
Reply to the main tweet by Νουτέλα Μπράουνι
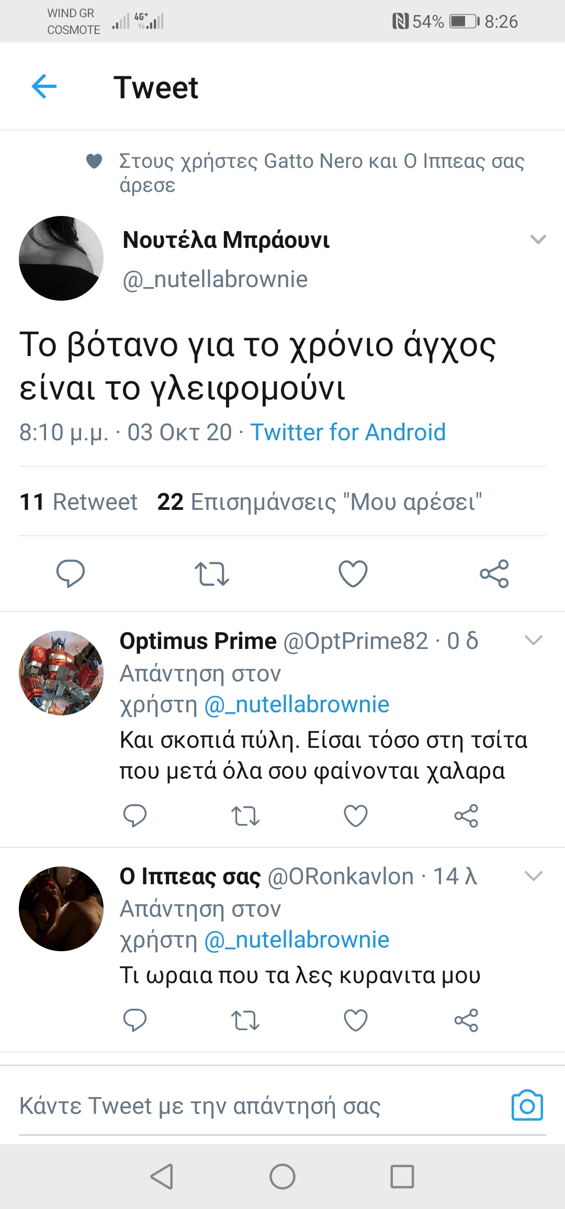pyautogui.click(x=71, y=574)
